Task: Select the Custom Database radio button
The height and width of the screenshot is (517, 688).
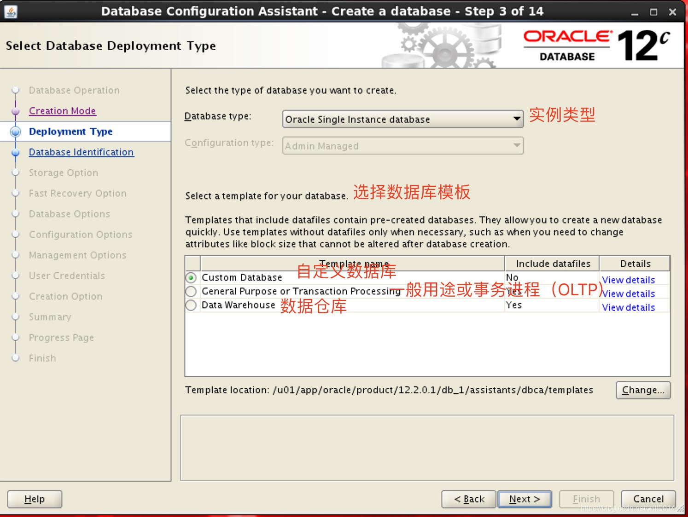Action: pos(191,278)
